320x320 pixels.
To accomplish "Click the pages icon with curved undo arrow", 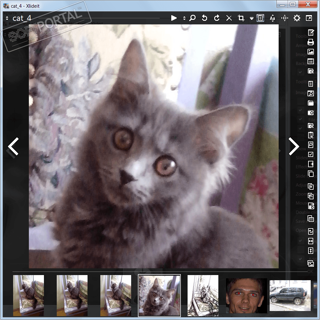I will [x=311, y=196].
